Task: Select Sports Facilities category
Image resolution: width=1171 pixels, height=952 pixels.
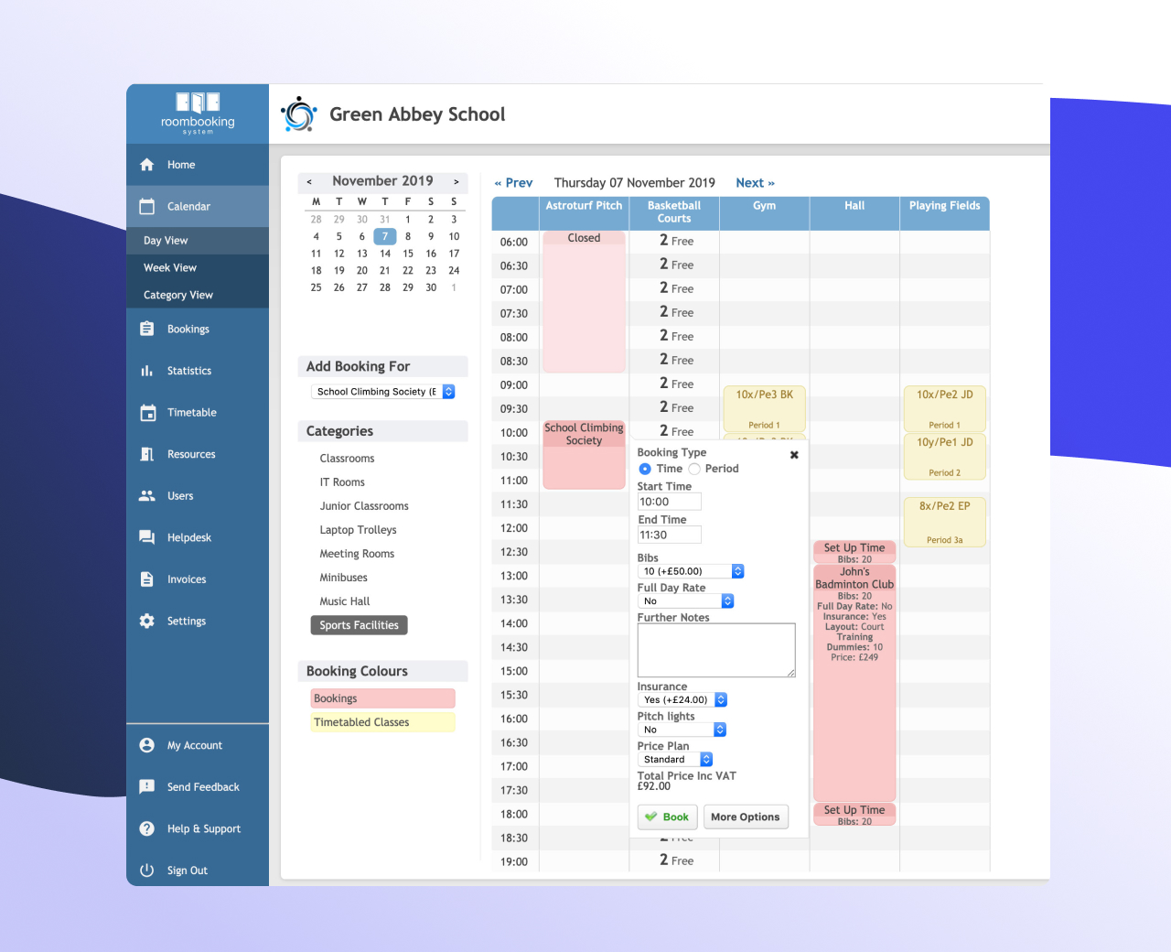Action: pos(359,625)
